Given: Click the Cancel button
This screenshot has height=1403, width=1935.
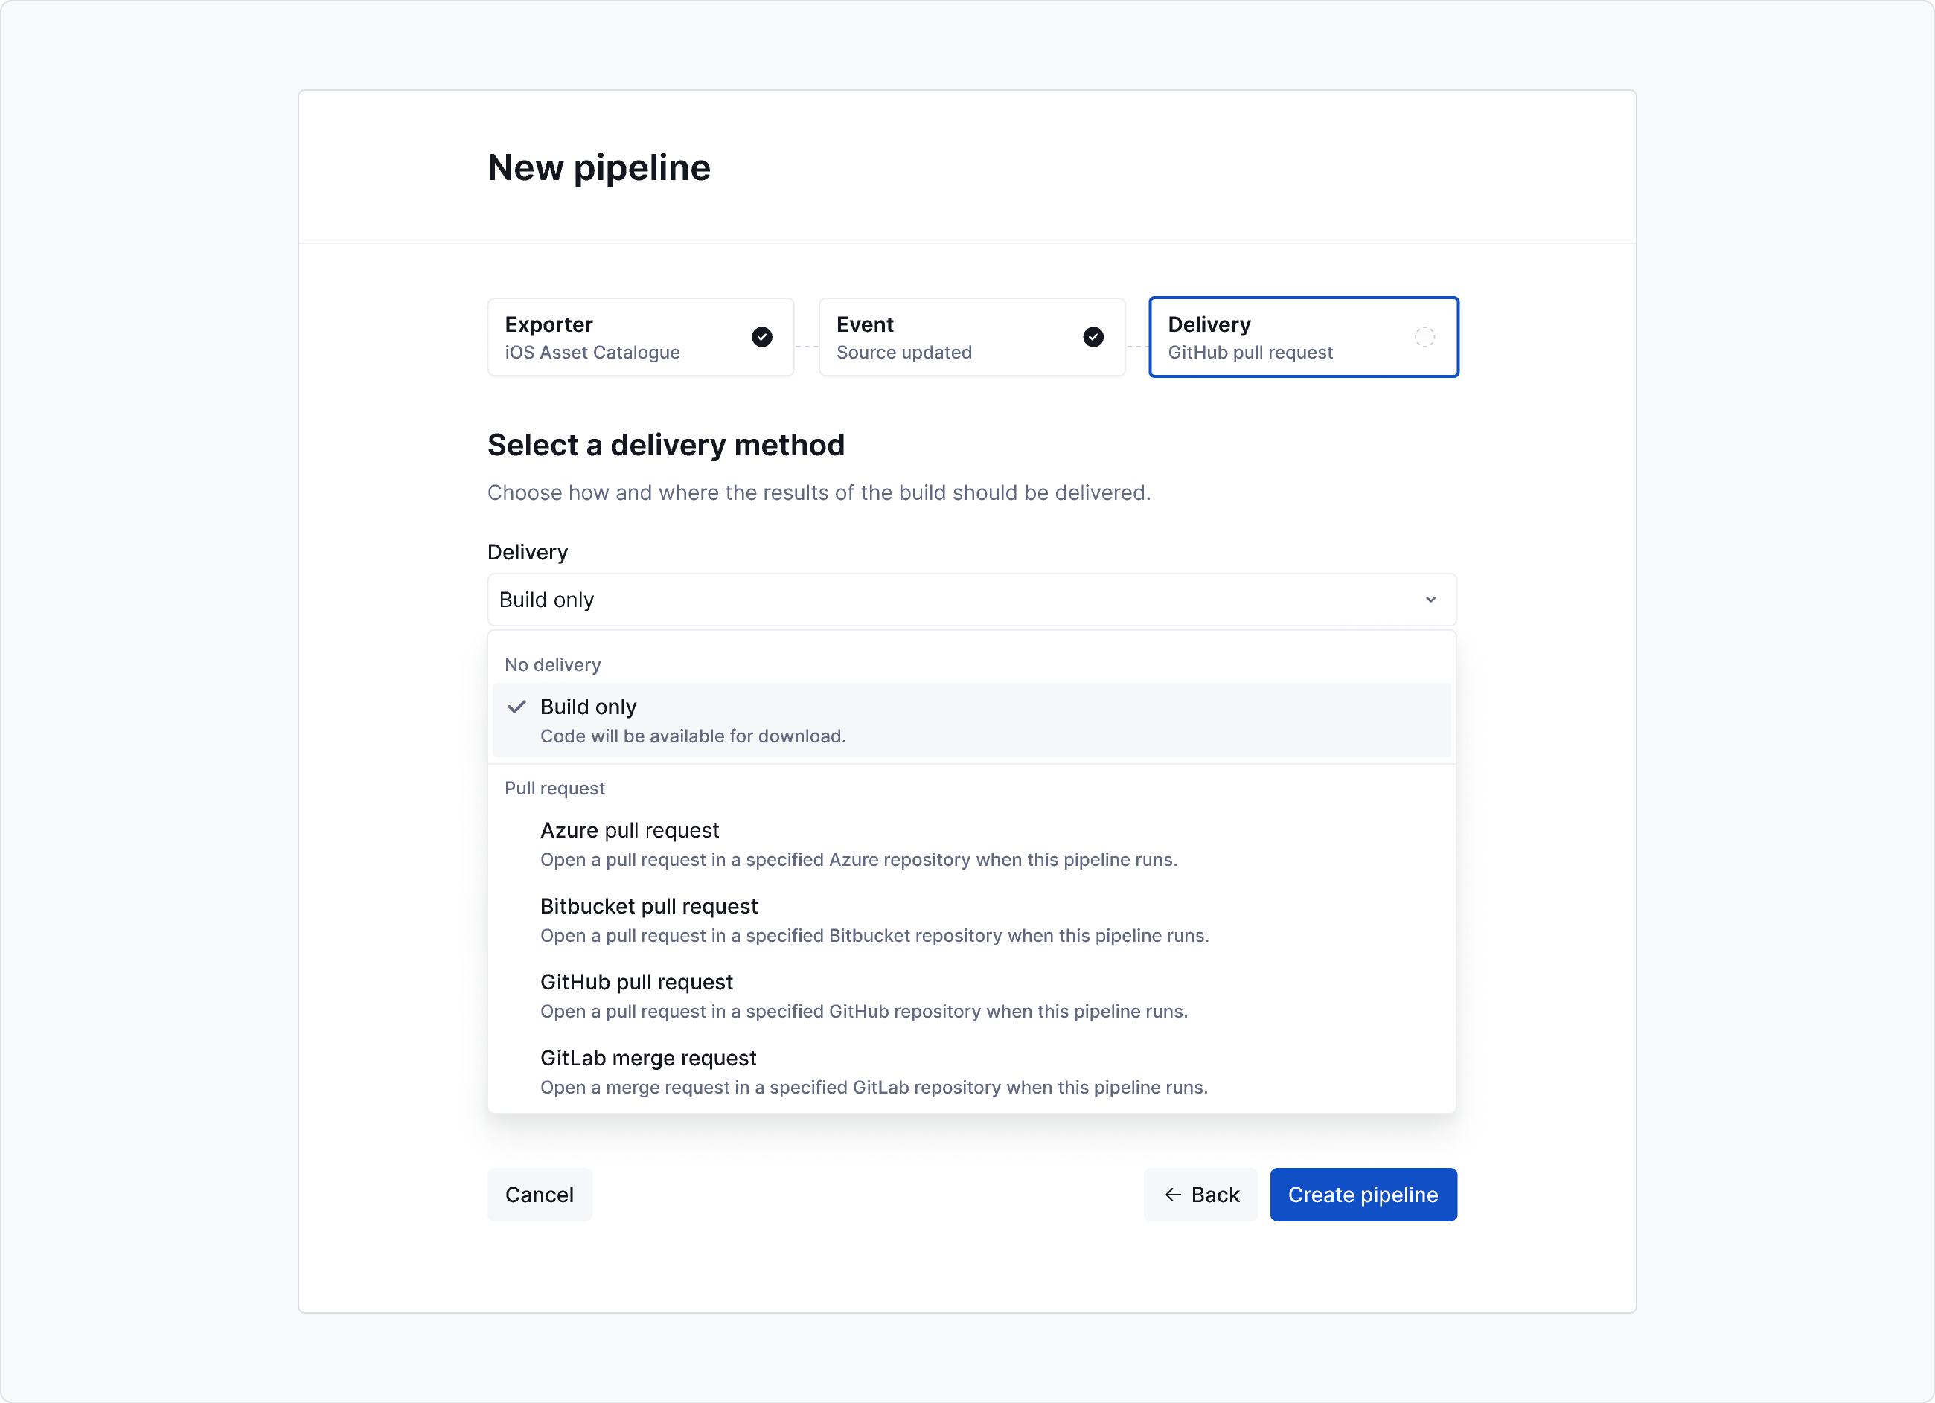Looking at the screenshot, I should coord(540,1195).
